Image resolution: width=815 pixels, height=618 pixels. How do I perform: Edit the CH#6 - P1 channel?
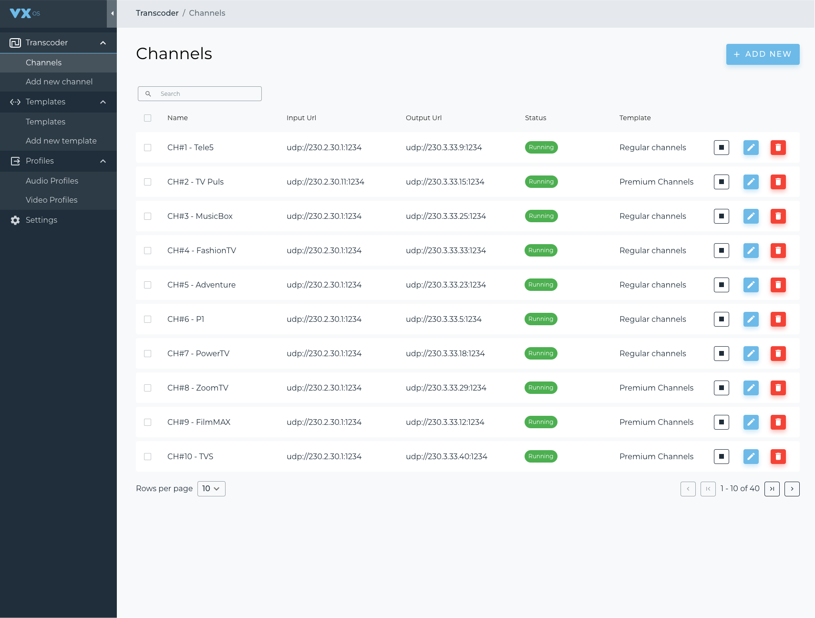751,319
